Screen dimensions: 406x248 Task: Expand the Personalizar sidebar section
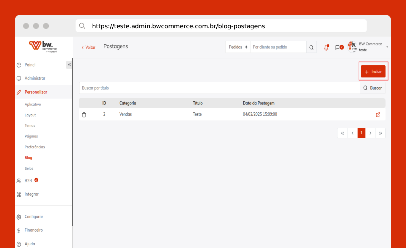pyautogui.click(x=36, y=92)
